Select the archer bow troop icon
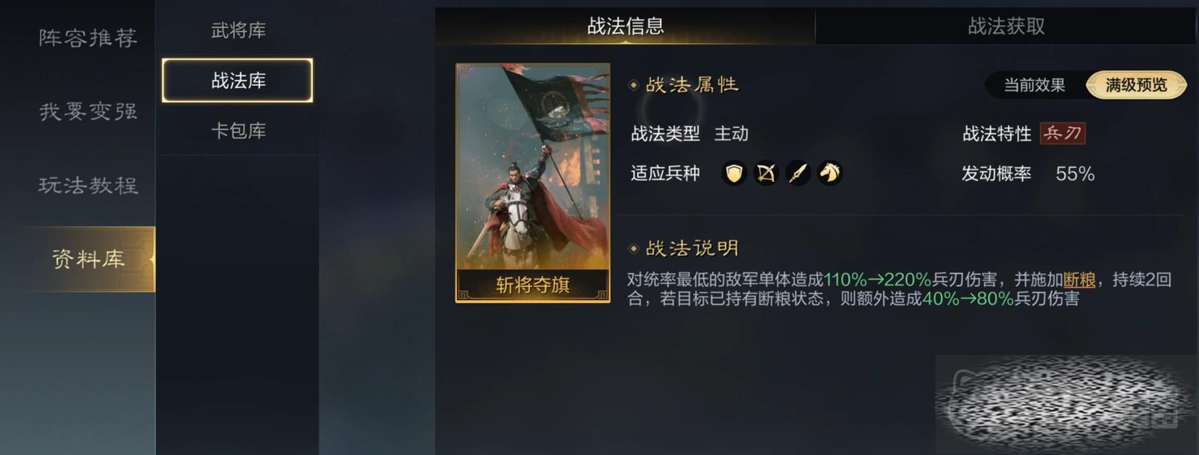Screen dimensions: 1199x455 [x=766, y=173]
